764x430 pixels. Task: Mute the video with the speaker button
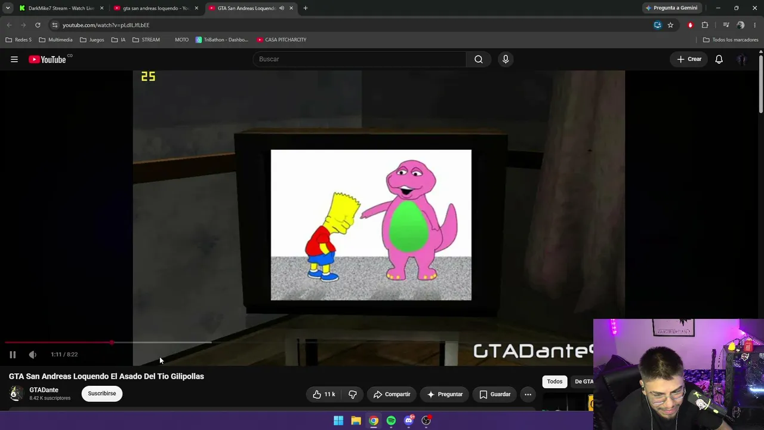pos(33,355)
